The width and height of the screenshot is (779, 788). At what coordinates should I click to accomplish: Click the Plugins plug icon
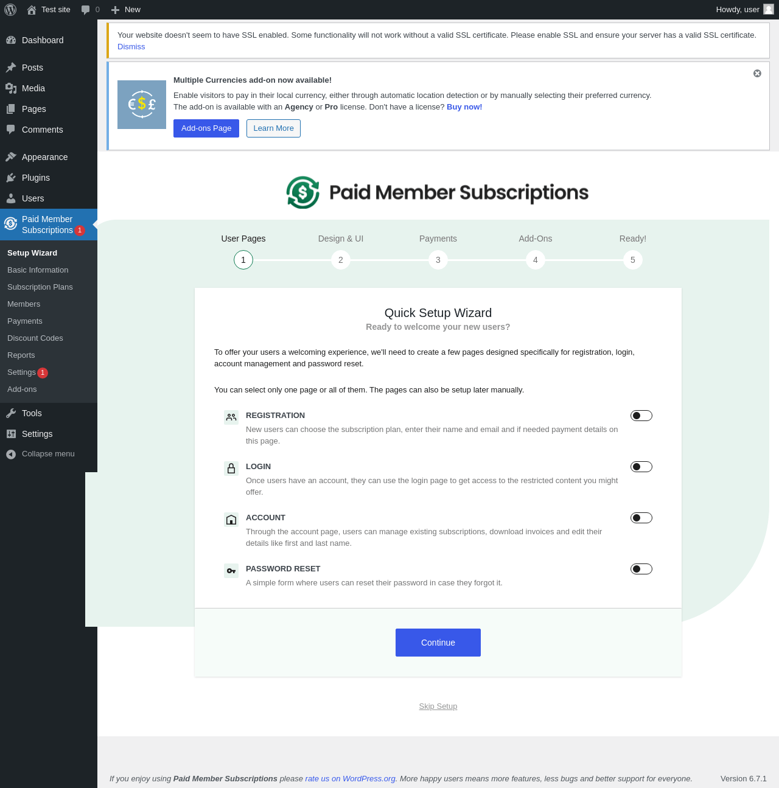pyautogui.click(x=11, y=178)
